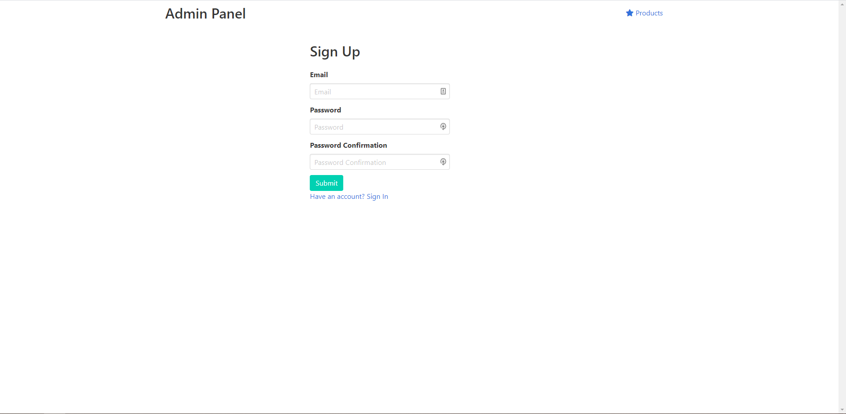
Task: Click the Sign Up page title
Action: (x=334, y=52)
